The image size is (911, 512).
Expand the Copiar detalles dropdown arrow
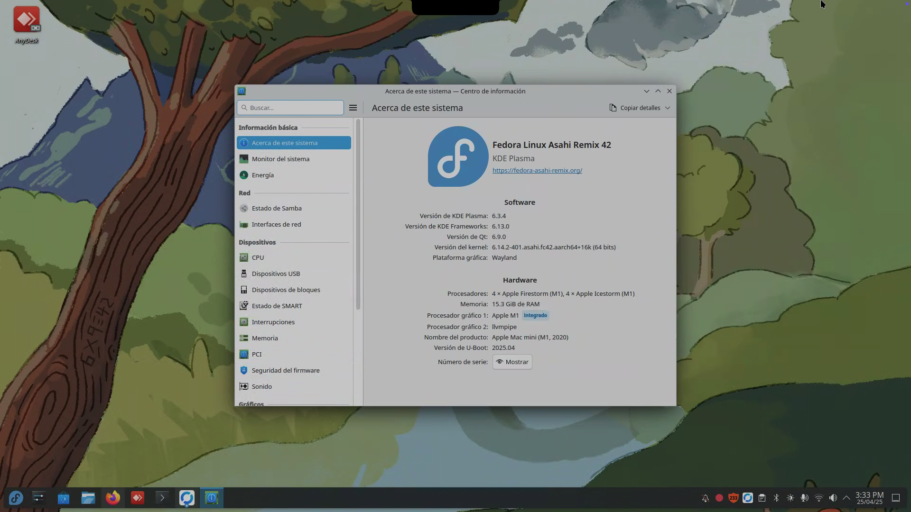click(668, 108)
